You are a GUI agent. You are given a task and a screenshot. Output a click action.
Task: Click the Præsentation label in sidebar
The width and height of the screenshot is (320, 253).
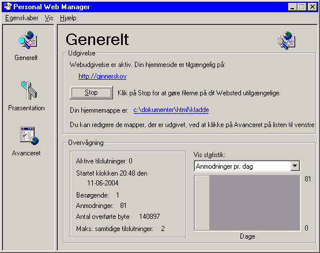coord(27,108)
